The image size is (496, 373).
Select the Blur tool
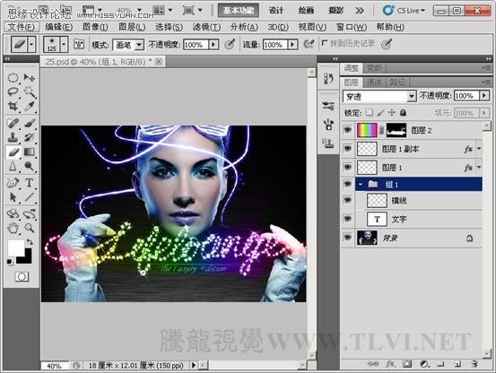13,166
